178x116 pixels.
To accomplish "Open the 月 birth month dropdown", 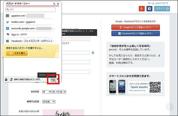I will click(55, 92).
